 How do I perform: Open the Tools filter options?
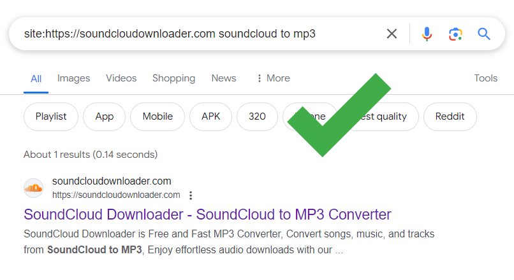485,78
